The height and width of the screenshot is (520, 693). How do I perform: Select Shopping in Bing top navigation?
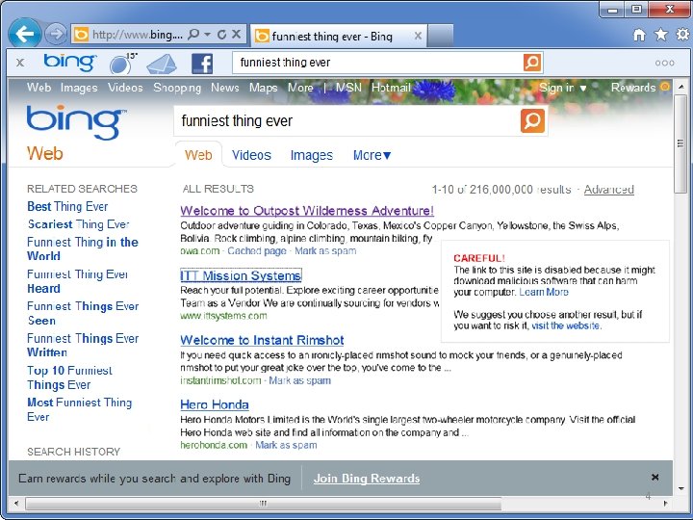177,88
